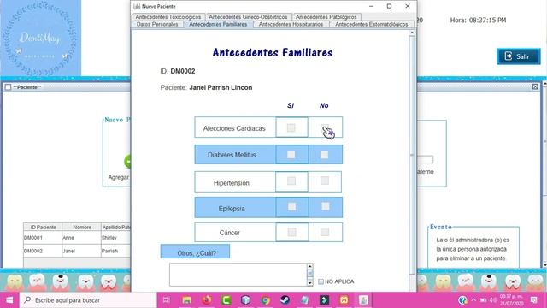The width and height of the screenshot is (547, 308).
Task: Launch Google Chrome from the taskbar
Action: point(266,300)
